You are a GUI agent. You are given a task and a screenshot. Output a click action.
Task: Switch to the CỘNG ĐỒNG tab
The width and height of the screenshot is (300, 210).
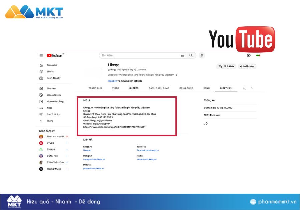186,88
